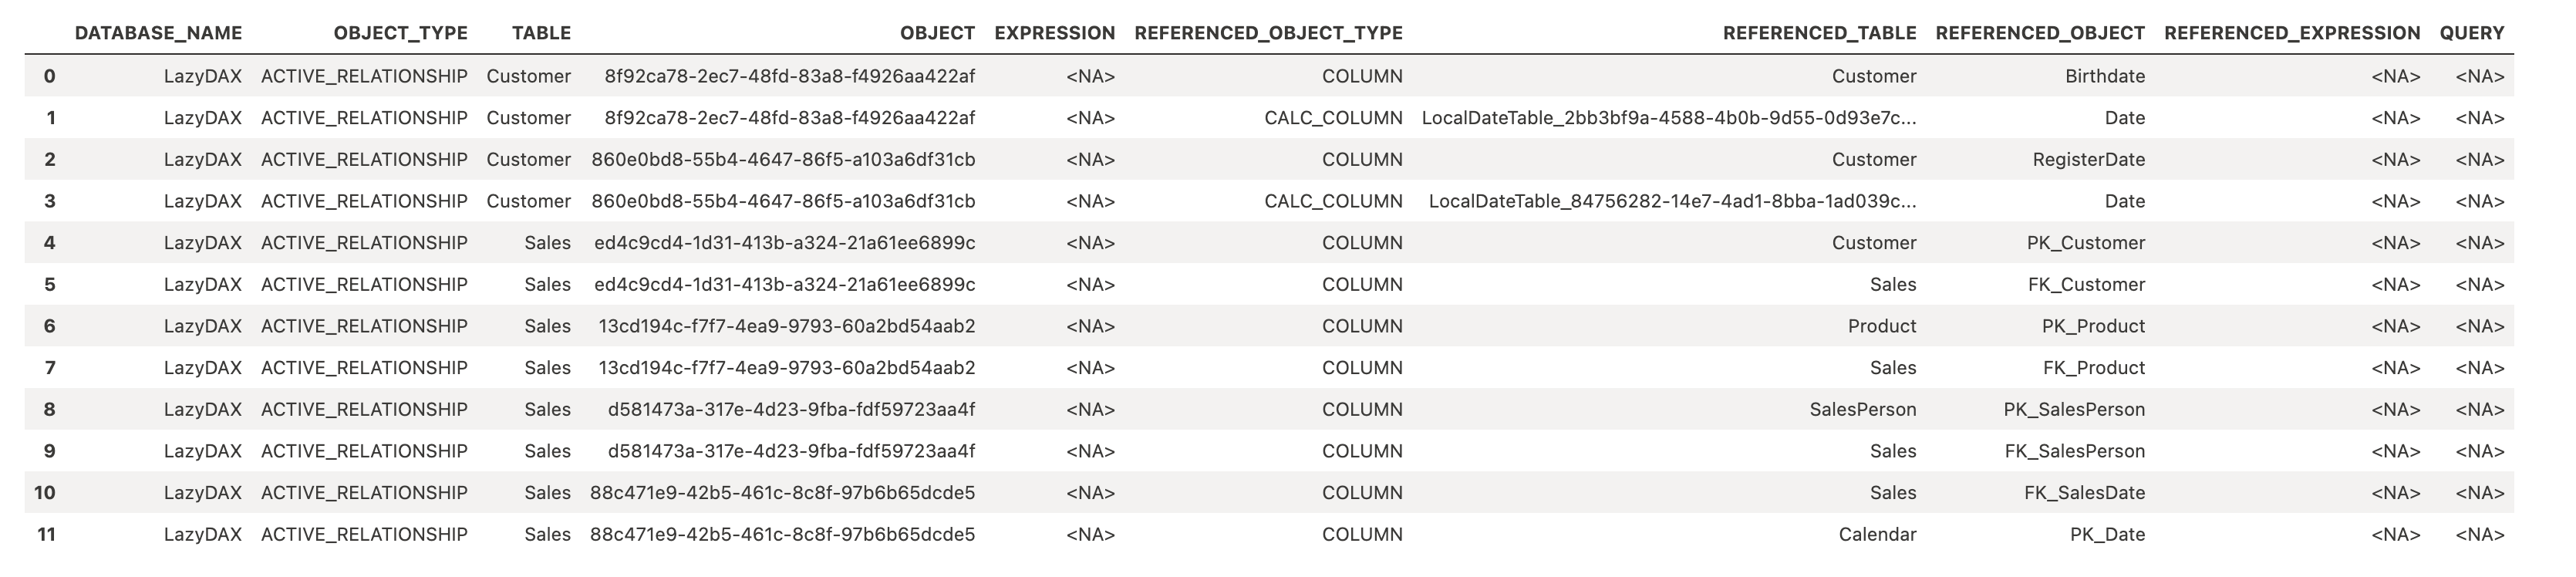
Task: Select the Calendar referenced table cell
Action: pyautogui.click(x=1877, y=534)
